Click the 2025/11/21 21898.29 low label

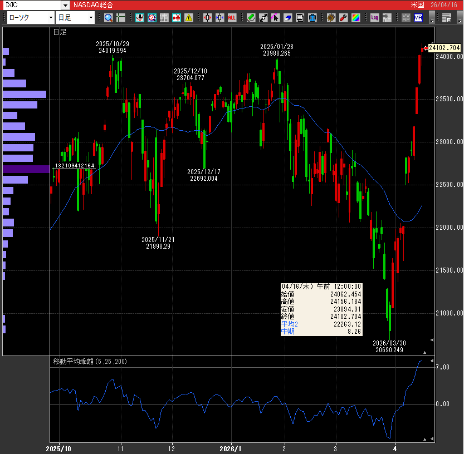coord(158,243)
